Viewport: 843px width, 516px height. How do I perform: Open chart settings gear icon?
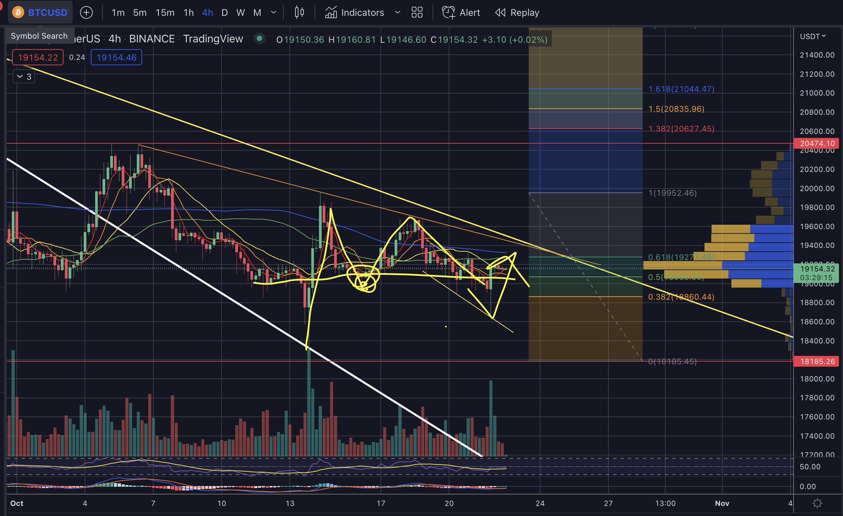click(x=817, y=503)
